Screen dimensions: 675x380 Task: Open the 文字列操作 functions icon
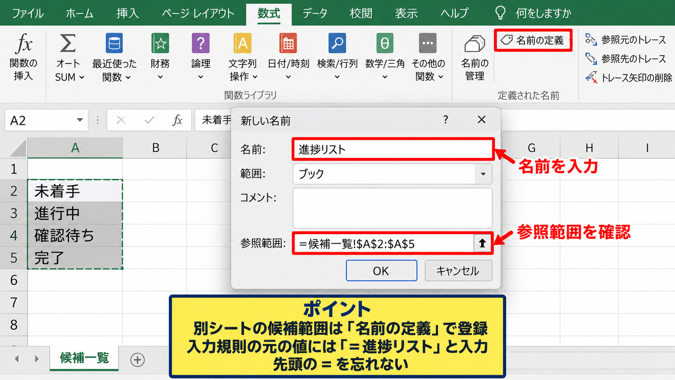[243, 43]
